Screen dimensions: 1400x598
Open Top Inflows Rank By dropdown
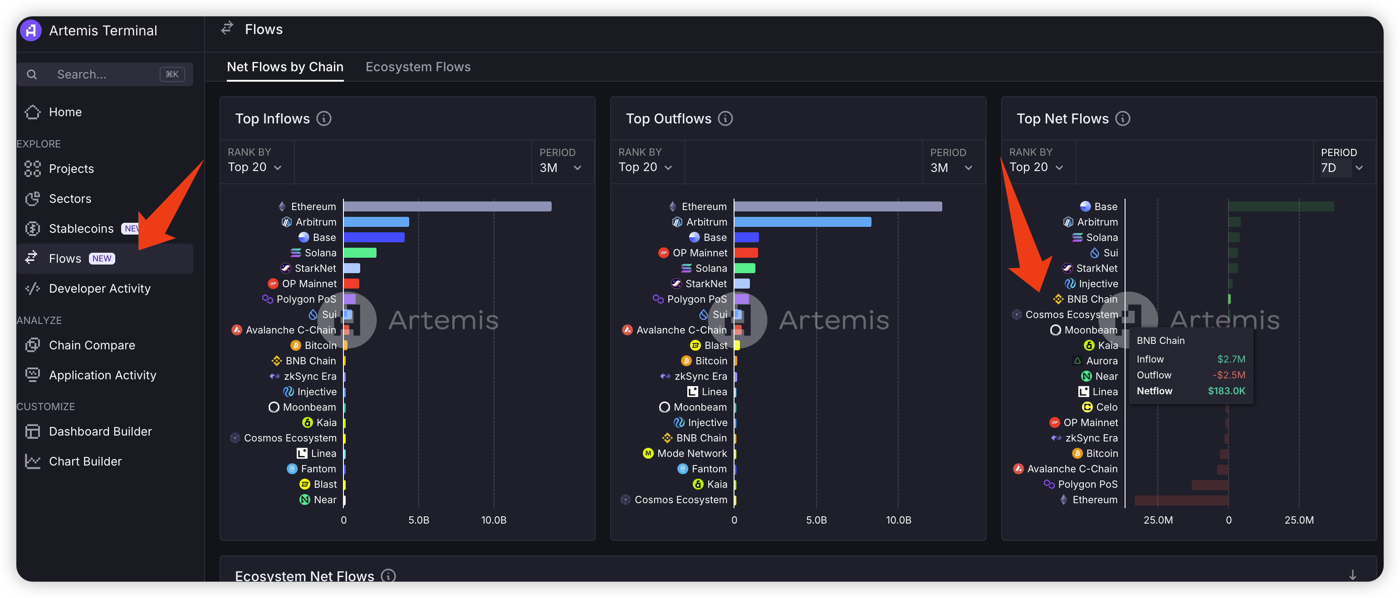(255, 167)
